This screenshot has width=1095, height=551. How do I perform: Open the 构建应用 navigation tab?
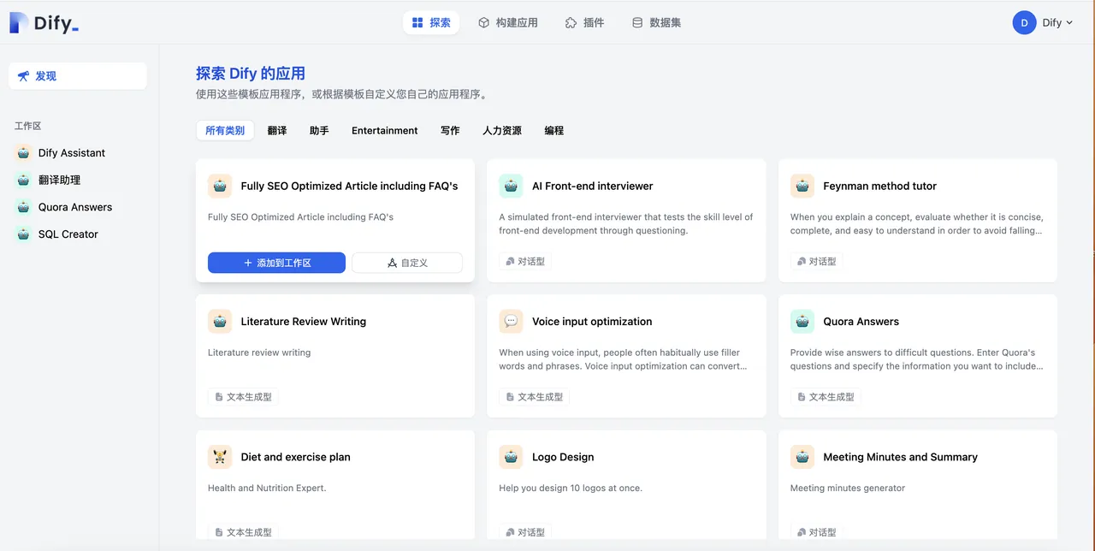508,23
